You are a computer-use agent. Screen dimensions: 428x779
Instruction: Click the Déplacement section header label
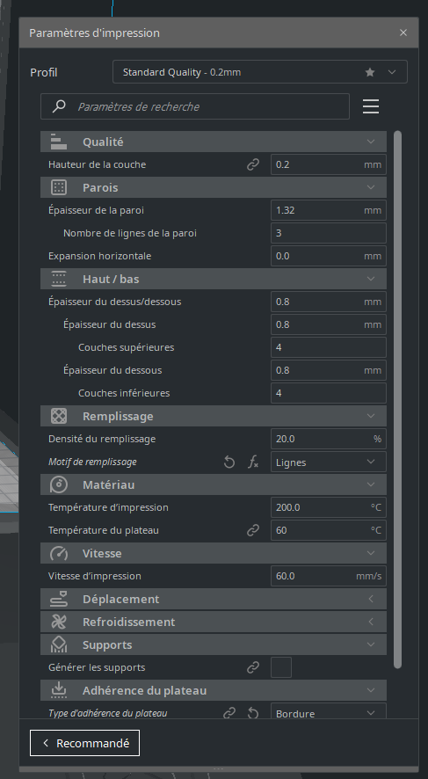[x=120, y=599]
